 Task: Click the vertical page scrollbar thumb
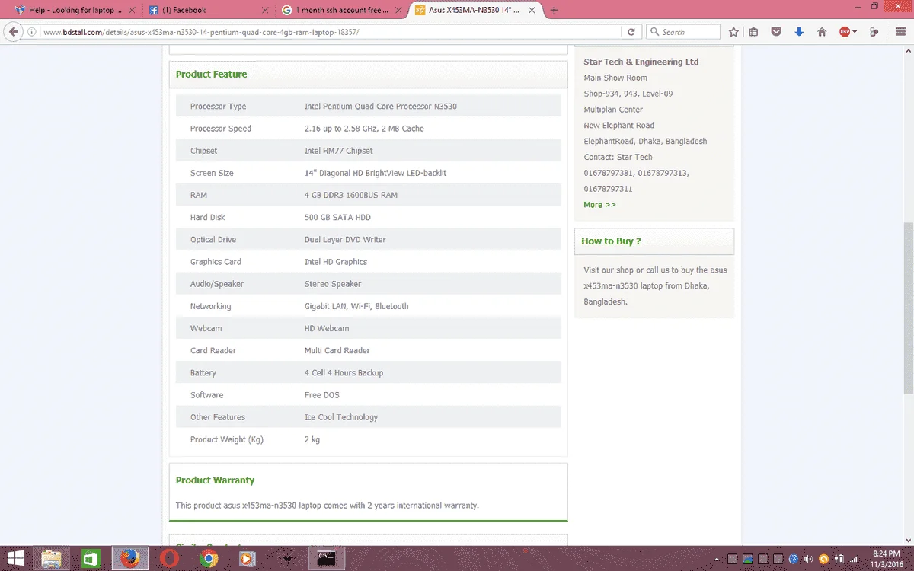908,308
